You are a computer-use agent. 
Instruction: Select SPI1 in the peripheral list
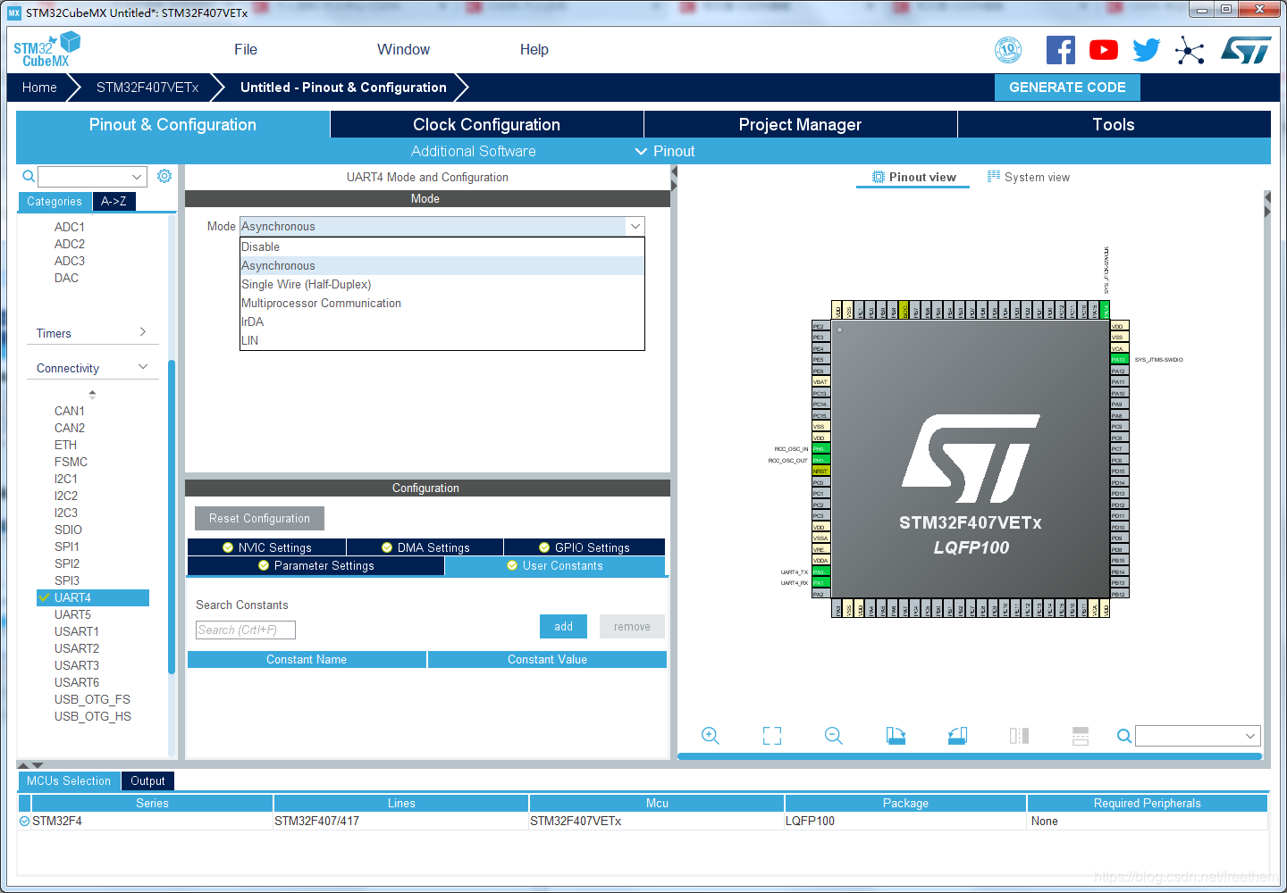tap(67, 547)
